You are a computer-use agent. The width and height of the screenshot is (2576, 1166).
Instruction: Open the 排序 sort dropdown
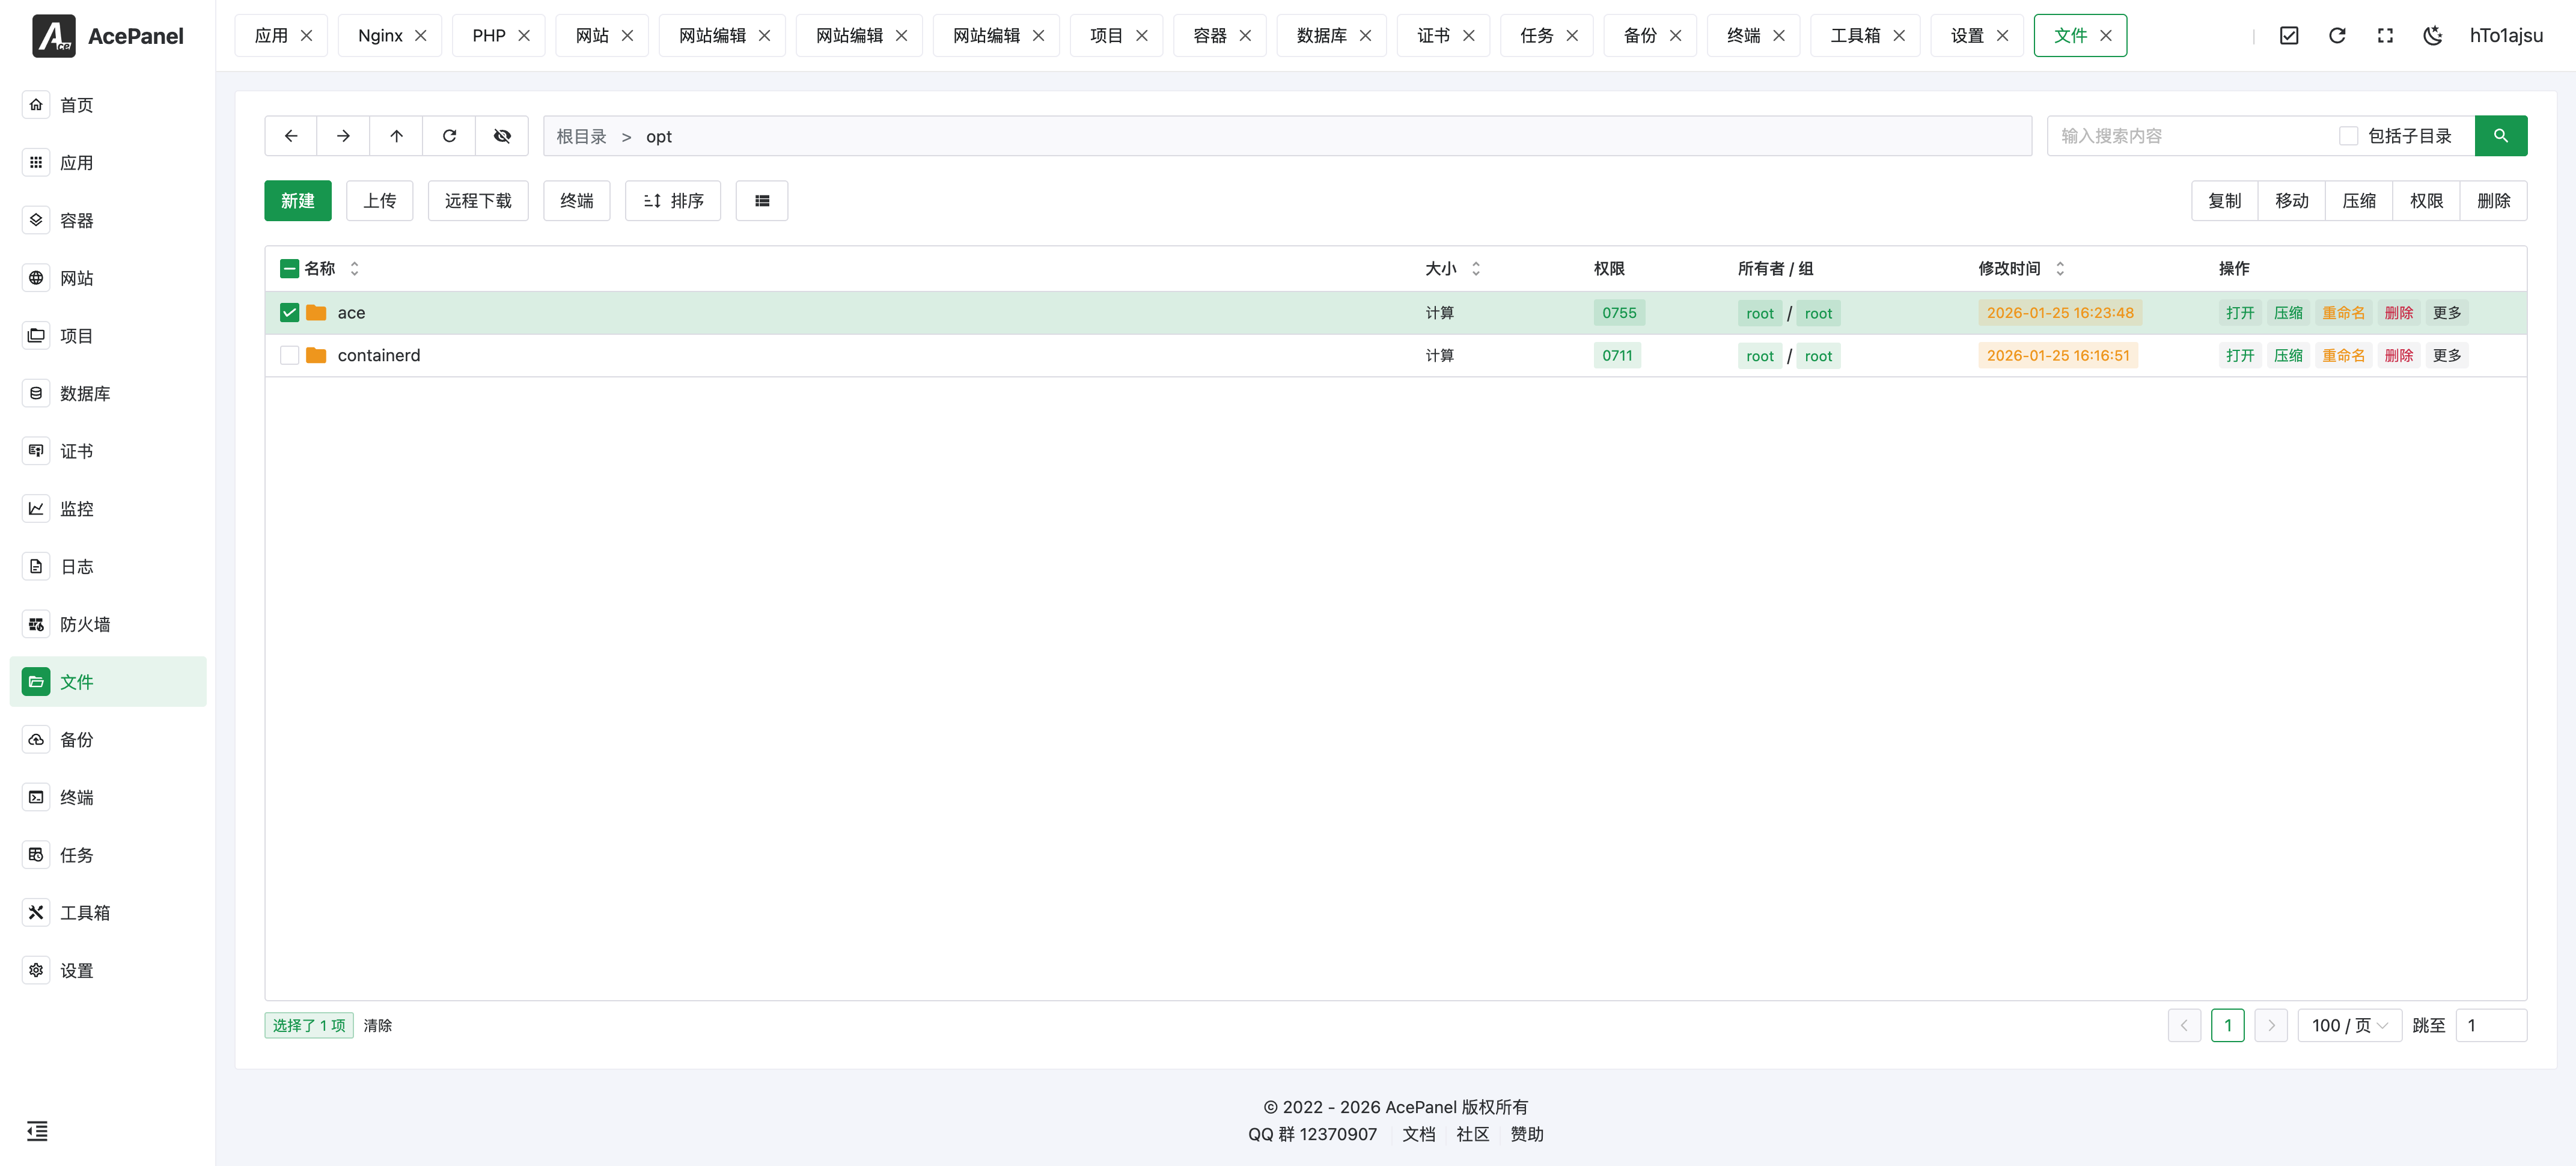tap(673, 201)
